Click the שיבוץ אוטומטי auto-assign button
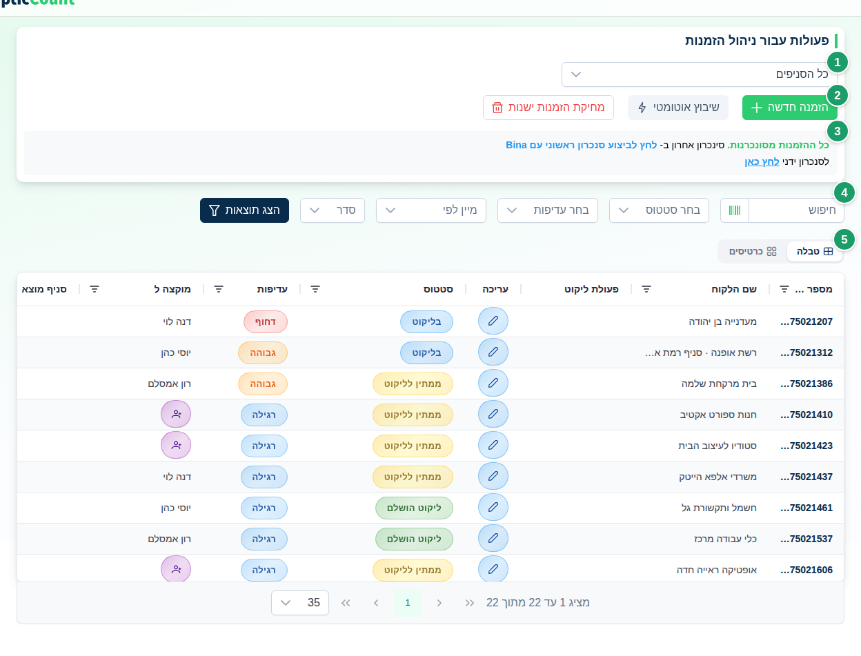The image size is (861, 656). [x=677, y=108]
